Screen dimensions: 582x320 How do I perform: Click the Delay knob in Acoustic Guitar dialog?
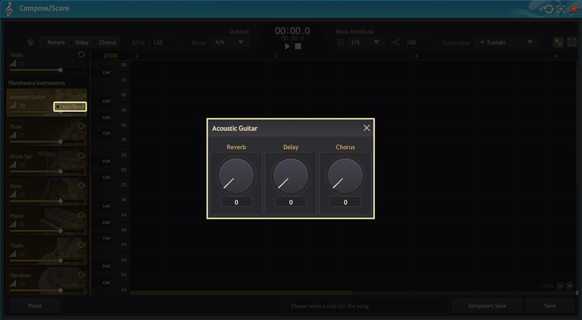pos(290,176)
